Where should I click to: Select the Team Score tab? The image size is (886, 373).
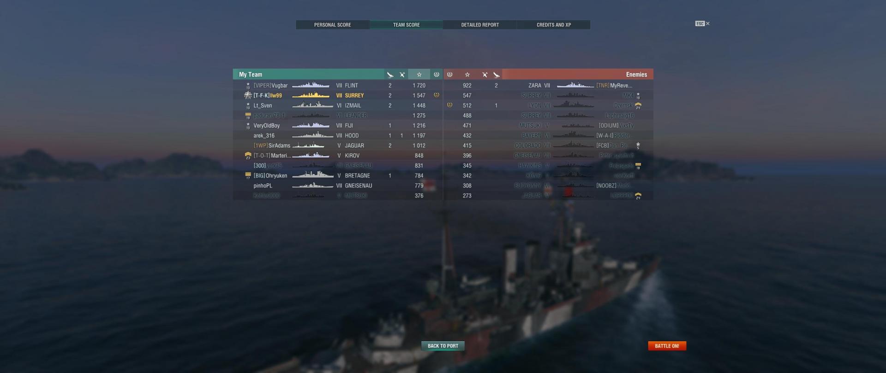(x=407, y=25)
